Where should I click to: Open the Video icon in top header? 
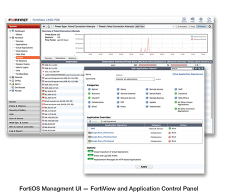point(192,19)
